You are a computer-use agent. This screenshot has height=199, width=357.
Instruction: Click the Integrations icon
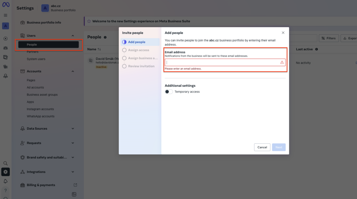[x=22, y=172]
